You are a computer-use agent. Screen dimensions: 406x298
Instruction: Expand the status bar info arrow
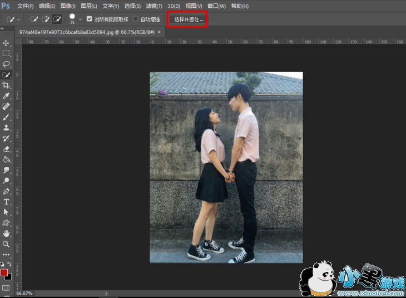106,293
